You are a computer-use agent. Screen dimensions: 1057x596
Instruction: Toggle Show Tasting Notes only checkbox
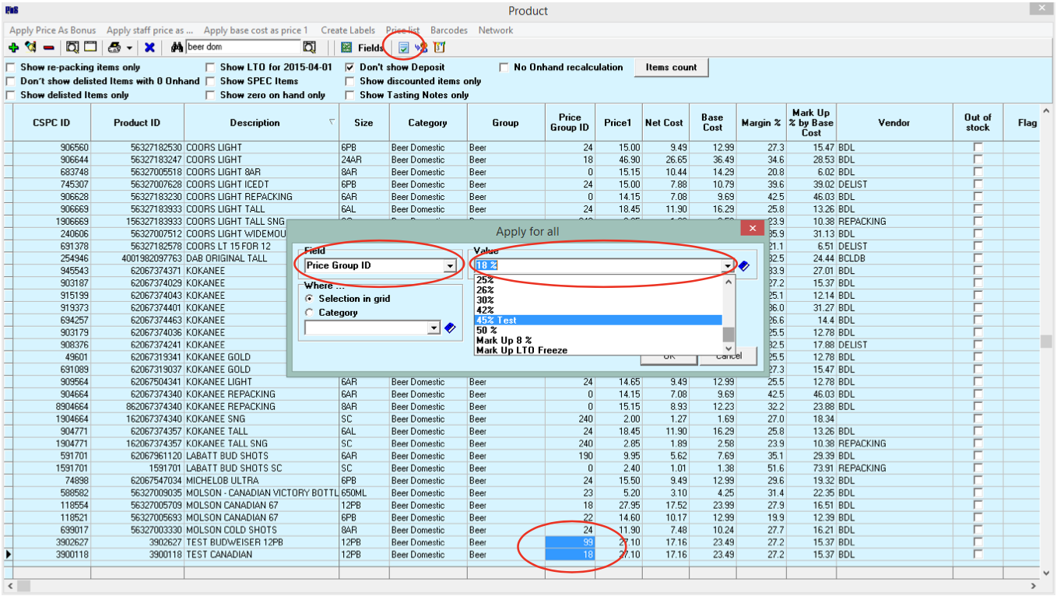pyautogui.click(x=350, y=96)
